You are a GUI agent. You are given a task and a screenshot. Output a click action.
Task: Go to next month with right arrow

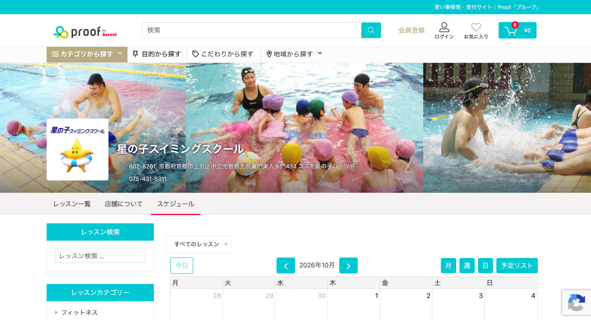348,265
